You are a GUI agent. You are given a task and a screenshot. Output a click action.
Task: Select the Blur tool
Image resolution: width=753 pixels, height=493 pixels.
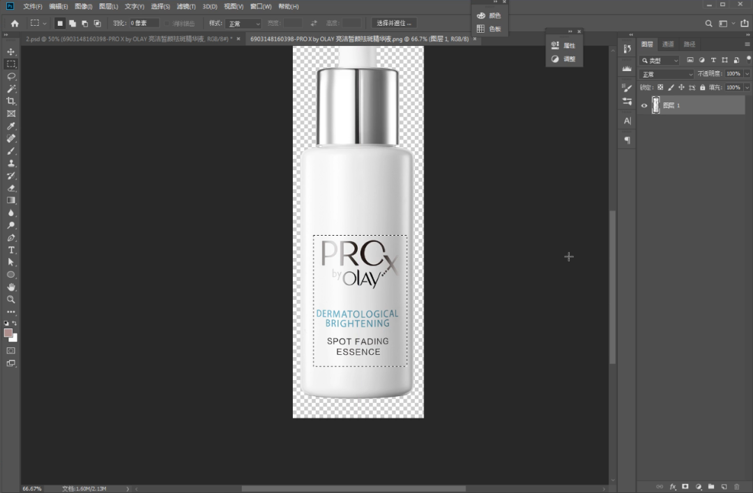pyautogui.click(x=11, y=213)
